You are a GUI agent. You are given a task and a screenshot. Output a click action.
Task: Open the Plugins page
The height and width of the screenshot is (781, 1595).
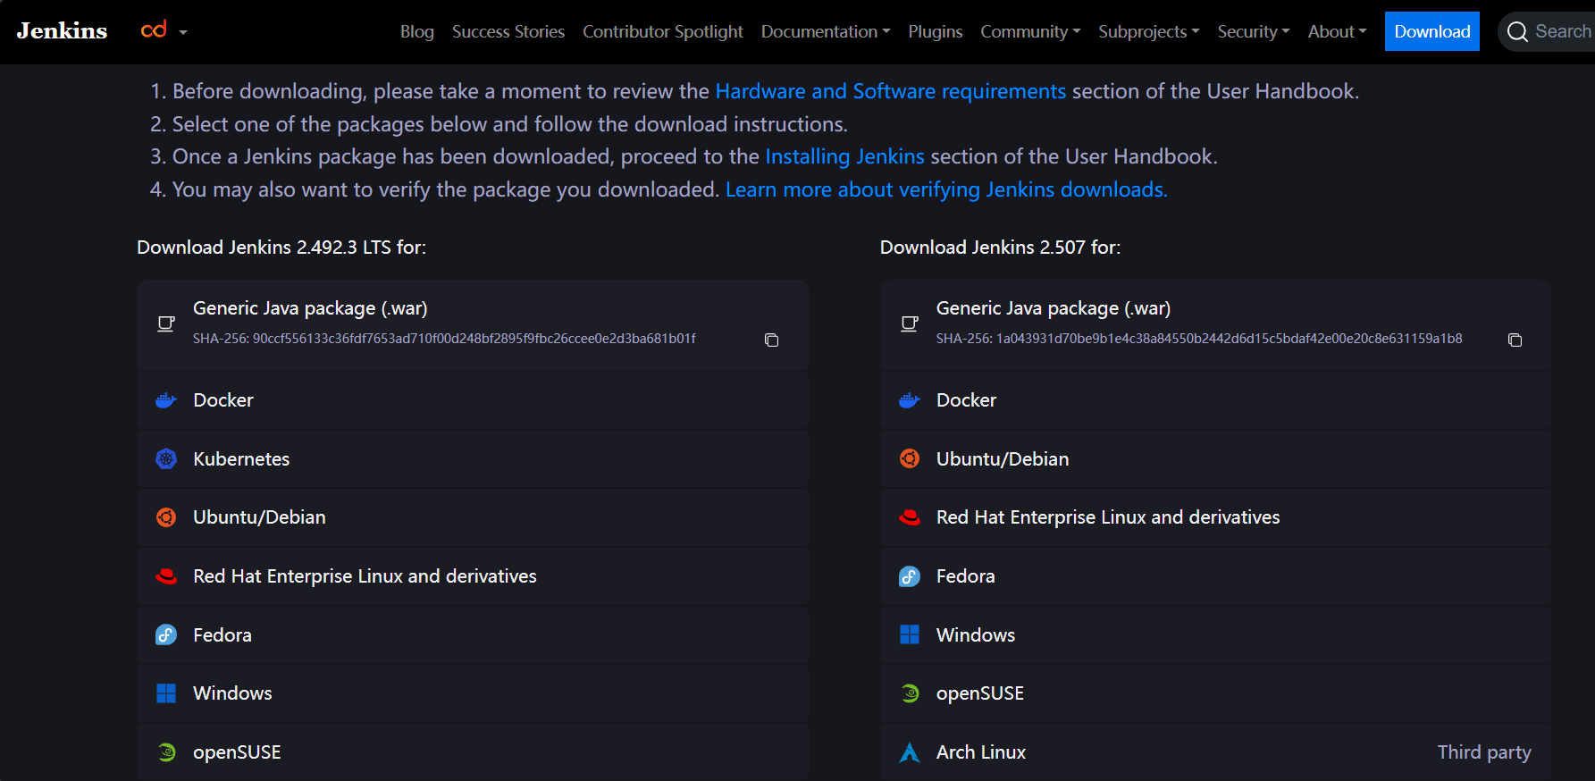coord(936,31)
